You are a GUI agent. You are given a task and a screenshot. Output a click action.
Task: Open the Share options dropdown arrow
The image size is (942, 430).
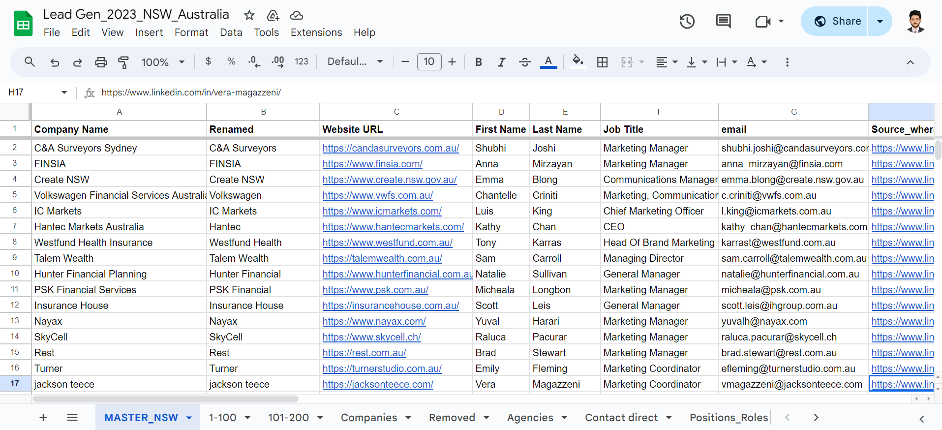[x=880, y=21]
